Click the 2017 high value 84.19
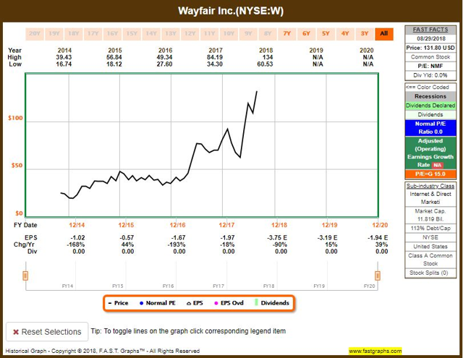This screenshot has width=463, height=358. click(215, 57)
